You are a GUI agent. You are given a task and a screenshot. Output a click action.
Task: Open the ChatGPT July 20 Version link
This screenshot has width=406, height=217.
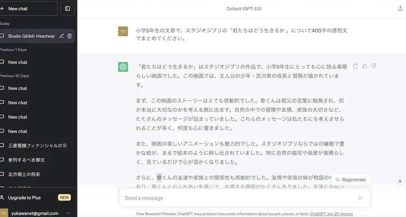tap(332, 214)
